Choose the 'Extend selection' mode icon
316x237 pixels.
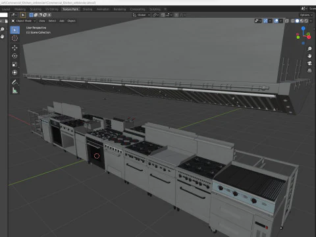[36, 15]
